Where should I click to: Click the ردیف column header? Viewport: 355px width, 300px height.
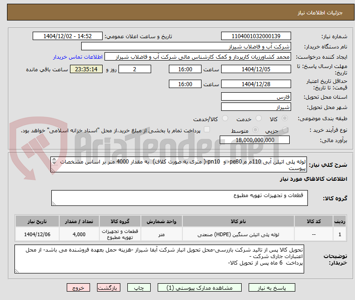[x=340, y=221]
